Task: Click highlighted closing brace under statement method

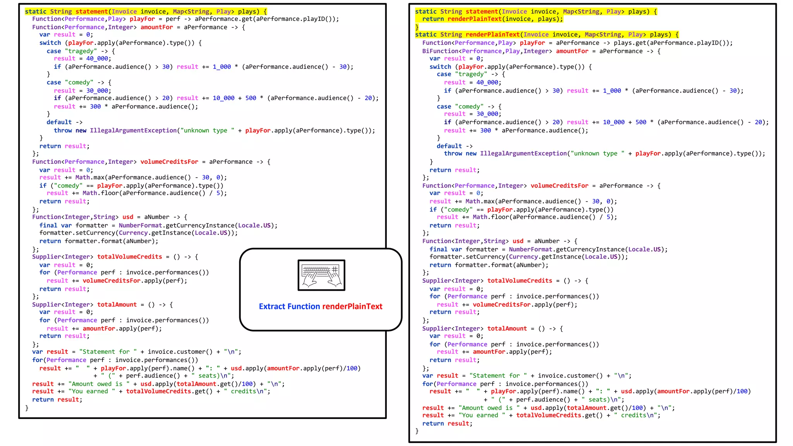Action: (x=417, y=27)
